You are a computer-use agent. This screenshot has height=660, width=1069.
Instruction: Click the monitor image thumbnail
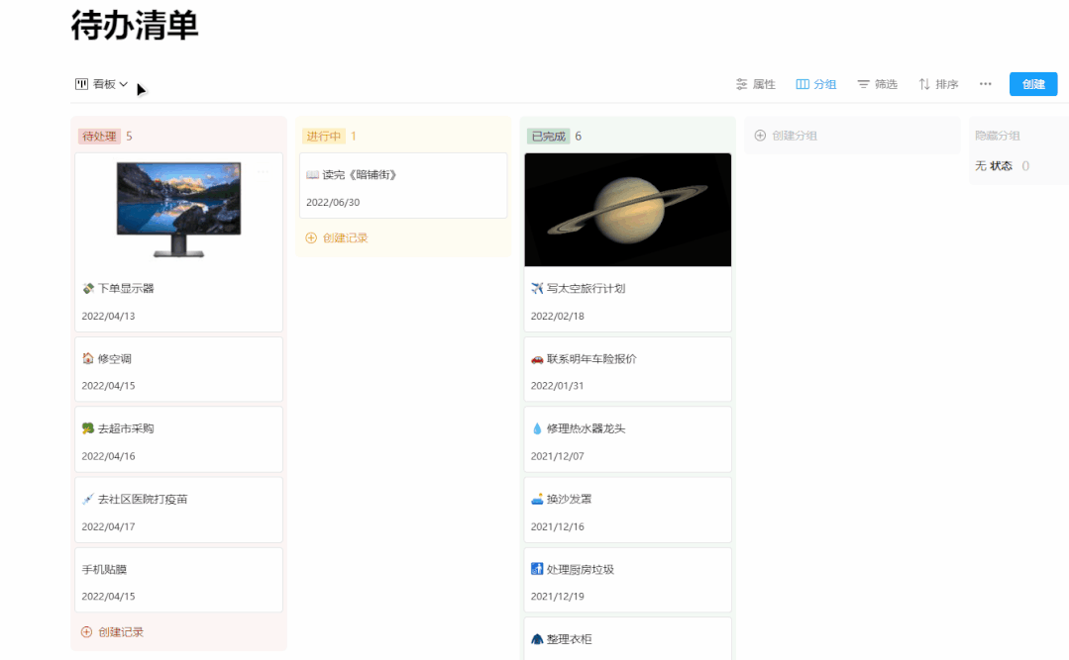click(x=178, y=212)
